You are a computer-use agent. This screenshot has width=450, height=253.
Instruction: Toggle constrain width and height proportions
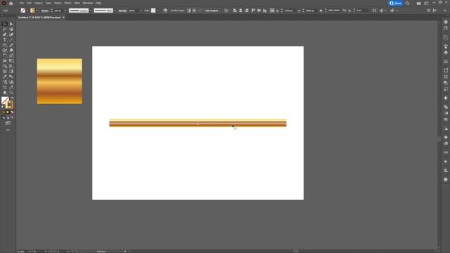tap(345, 11)
